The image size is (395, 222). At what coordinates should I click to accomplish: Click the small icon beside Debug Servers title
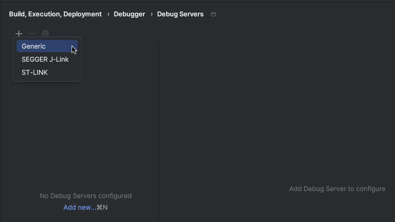[x=213, y=14]
